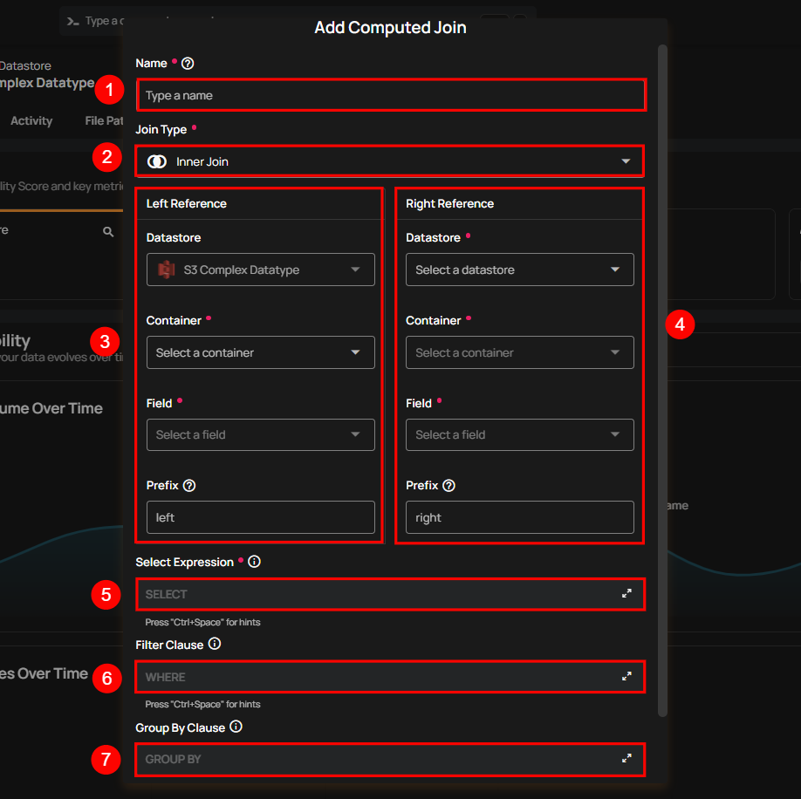Viewport: 801px width, 799px height.
Task: Click the dialog's vertical scrollbar
Action: click(663, 349)
